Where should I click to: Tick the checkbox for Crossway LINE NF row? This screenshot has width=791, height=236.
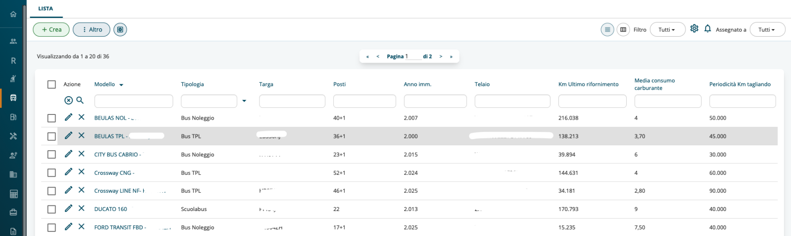(52, 191)
